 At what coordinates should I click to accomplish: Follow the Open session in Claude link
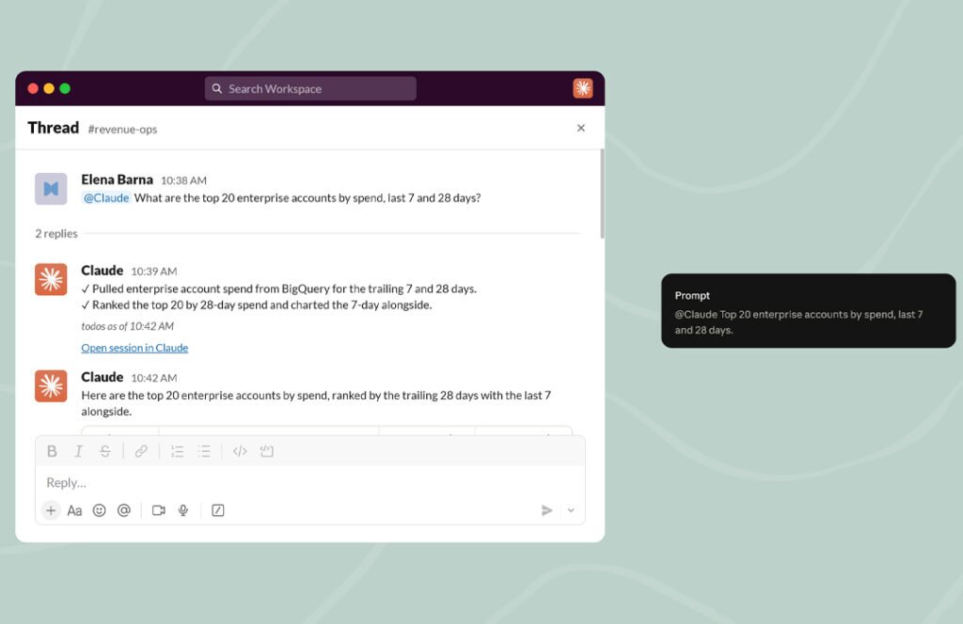click(134, 348)
